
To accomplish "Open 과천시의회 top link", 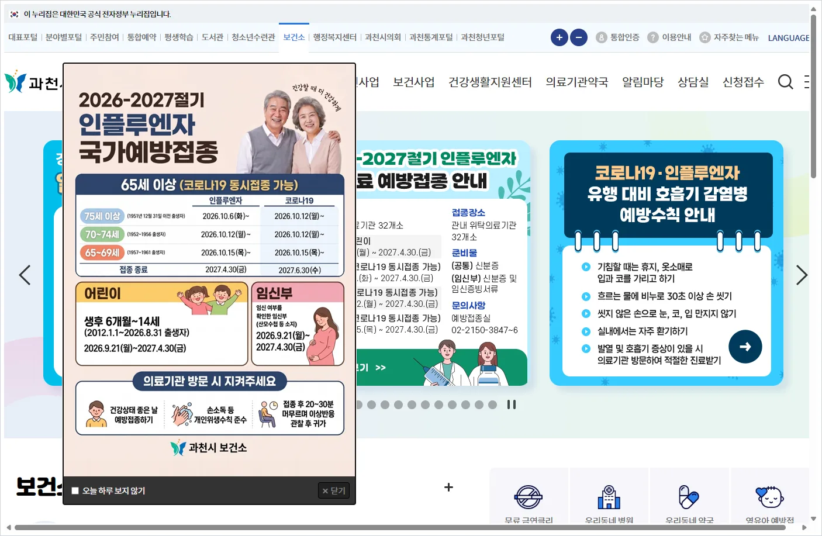I will coord(383,37).
